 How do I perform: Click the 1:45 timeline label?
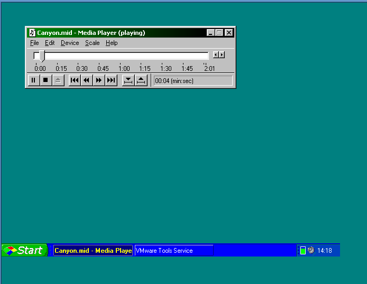pos(187,69)
